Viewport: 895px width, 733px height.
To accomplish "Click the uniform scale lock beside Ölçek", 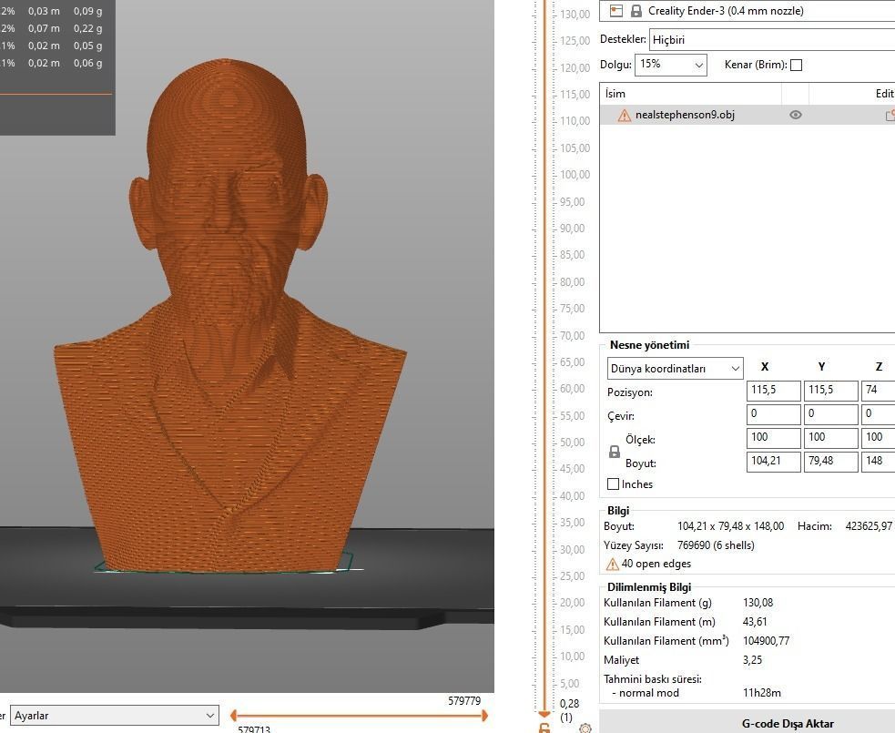I will (x=614, y=450).
